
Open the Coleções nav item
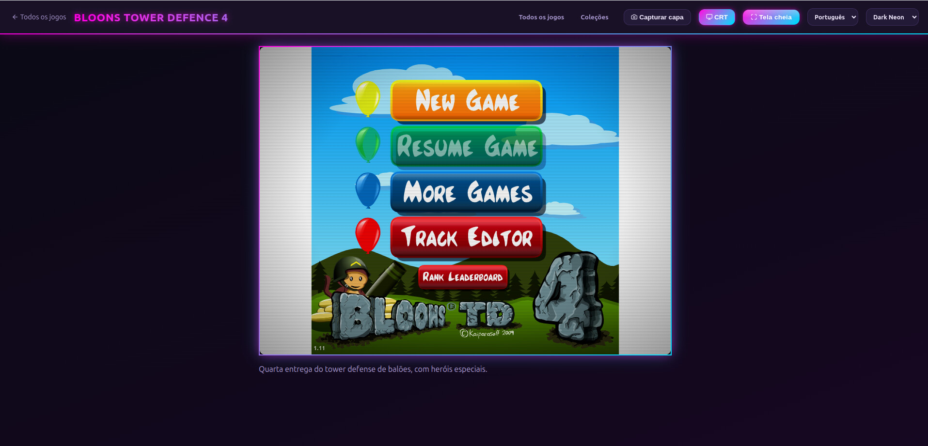595,17
